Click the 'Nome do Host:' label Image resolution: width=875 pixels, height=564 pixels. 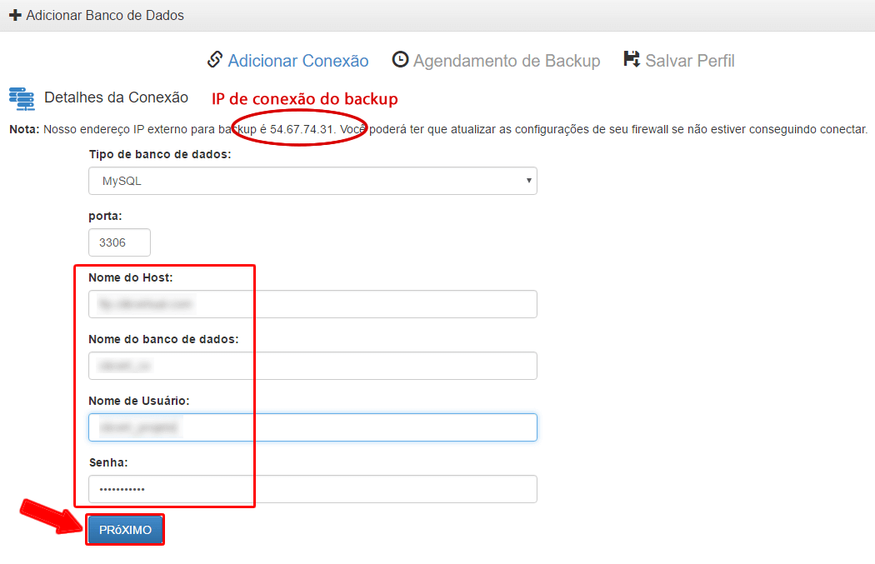[x=131, y=277]
